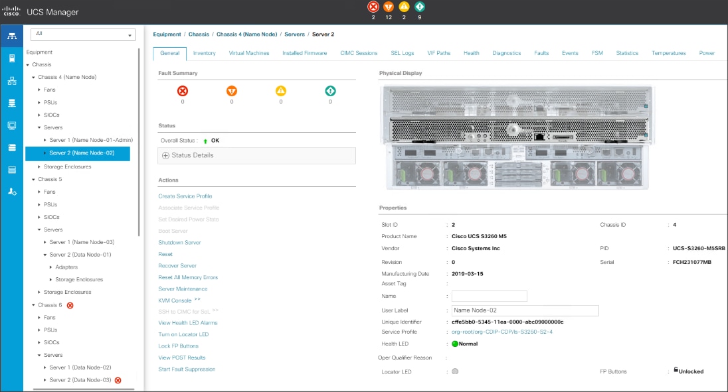The width and height of the screenshot is (728, 392).
Task: Click the navigation tree vertical scrollbar
Action: pos(139,142)
